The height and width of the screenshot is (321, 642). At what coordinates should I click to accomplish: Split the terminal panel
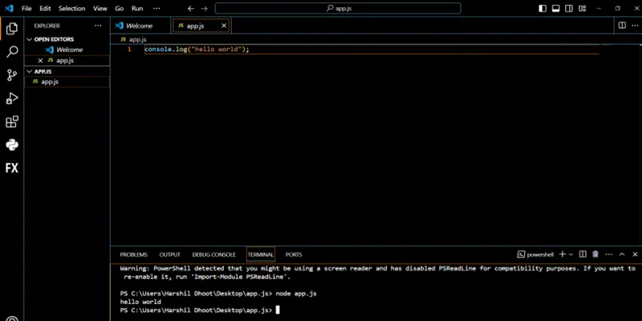click(583, 254)
